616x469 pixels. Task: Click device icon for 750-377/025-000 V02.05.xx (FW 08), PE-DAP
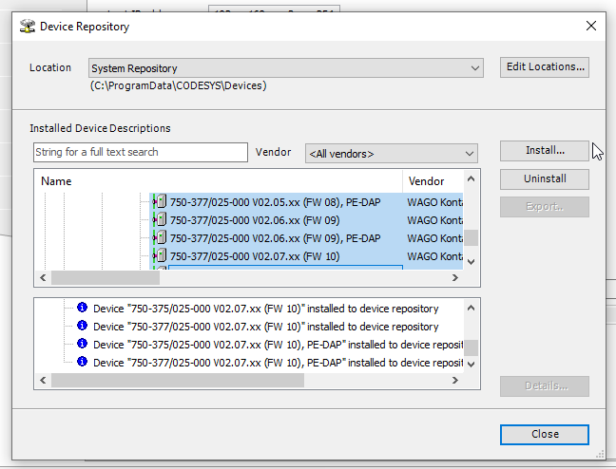click(x=161, y=201)
